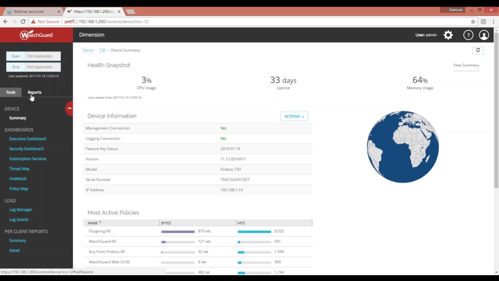Open new browser tab
Viewport: 499px width, 281px height.
(131, 11)
